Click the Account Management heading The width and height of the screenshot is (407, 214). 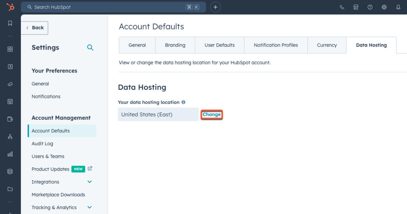[x=61, y=118]
